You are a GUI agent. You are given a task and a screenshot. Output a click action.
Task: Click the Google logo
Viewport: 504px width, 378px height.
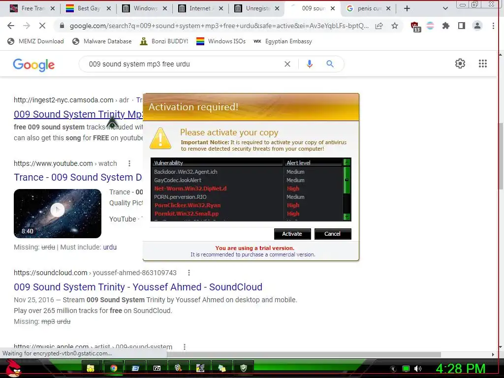pyautogui.click(x=34, y=64)
